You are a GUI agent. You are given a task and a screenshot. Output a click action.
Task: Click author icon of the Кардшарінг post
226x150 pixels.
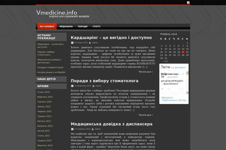pyautogui.click(x=90, y=43)
